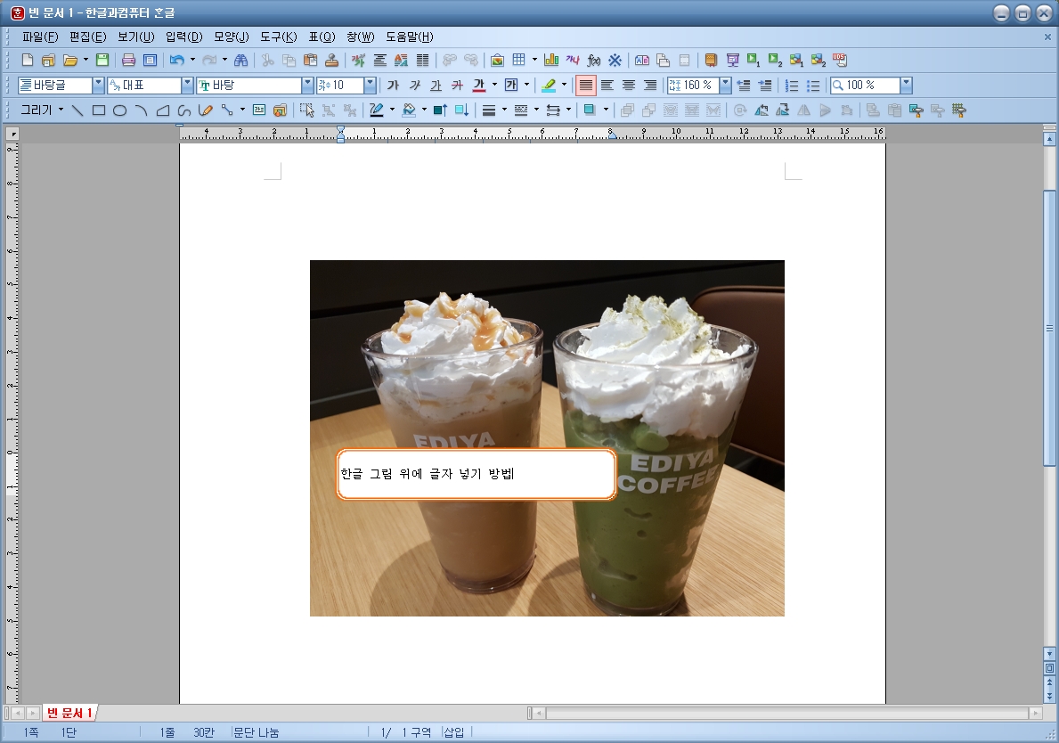The height and width of the screenshot is (743, 1059).
Task: Toggle the bulleted list button
Action: (813, 86)
